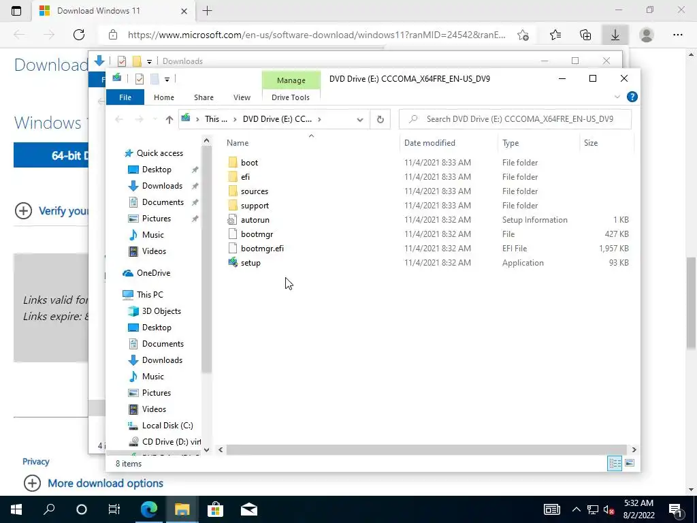Open Quick Access Toolbar customize dropdown
Viewport: 697px width, 523px height.
point(167,80)
